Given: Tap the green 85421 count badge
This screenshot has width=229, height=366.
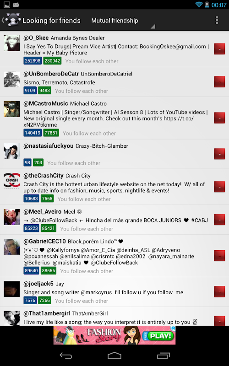Looking at the screenshot, I should [49, 228].
